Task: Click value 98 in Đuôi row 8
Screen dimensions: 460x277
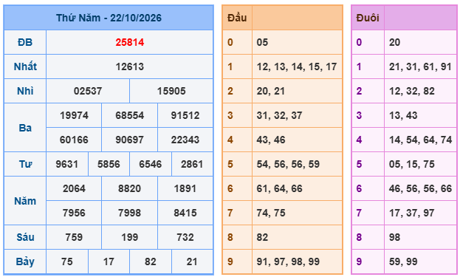Action: tap(394, 237)
